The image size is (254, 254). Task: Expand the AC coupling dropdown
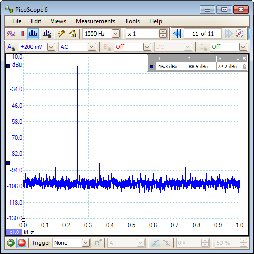coord(92,47)
